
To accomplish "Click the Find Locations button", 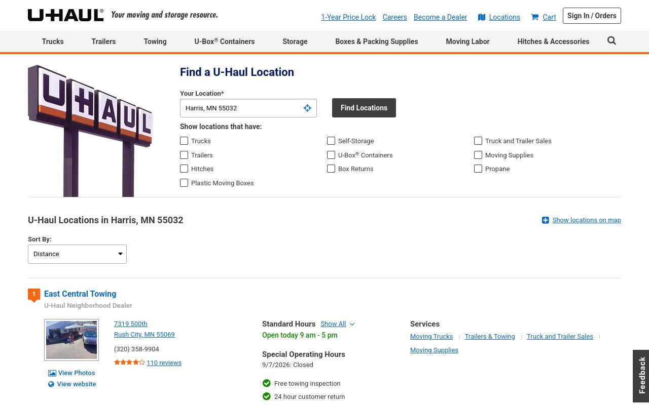I will coord(364,108).
